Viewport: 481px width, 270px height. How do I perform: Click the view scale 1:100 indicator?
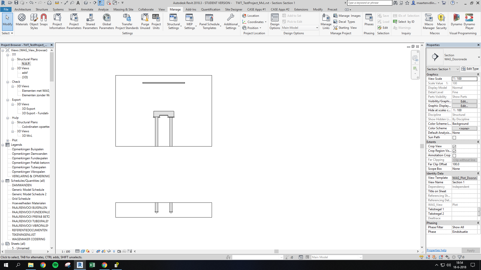click(x=65, y=251)
